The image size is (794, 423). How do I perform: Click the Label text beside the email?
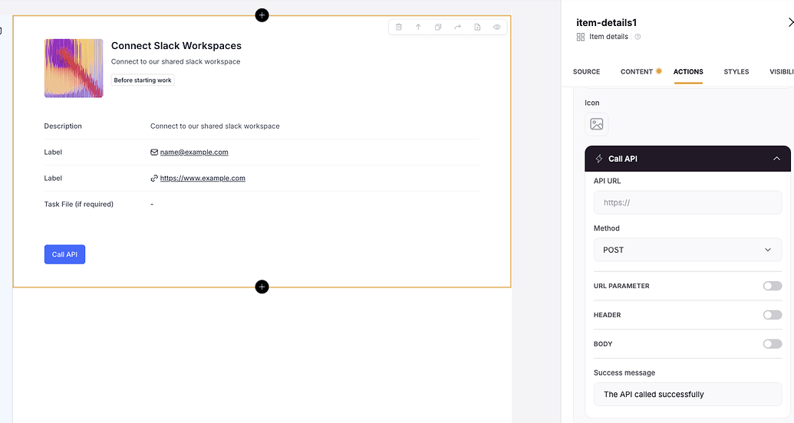coord(53,152)
